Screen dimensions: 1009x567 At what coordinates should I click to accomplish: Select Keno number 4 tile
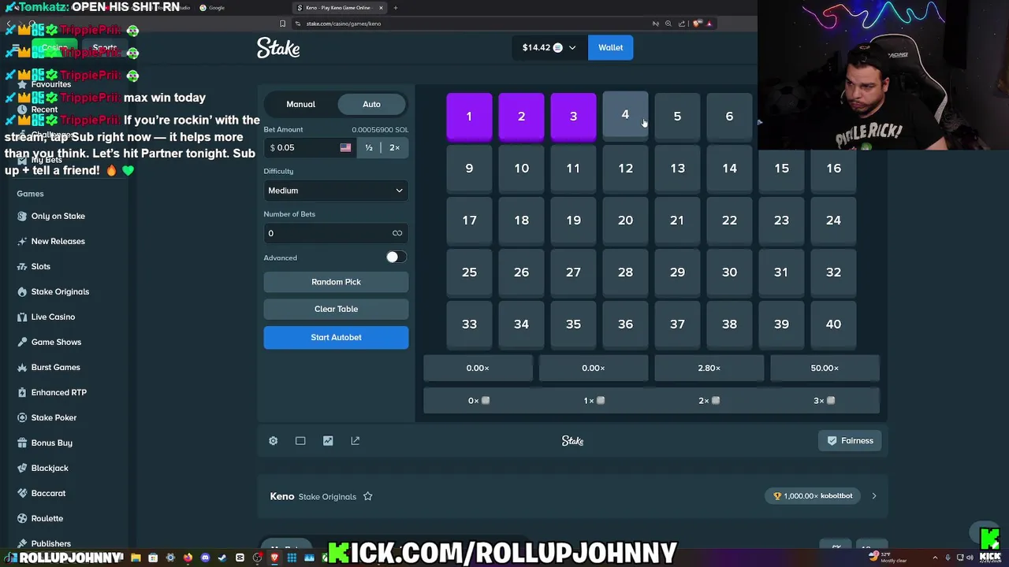625,116
